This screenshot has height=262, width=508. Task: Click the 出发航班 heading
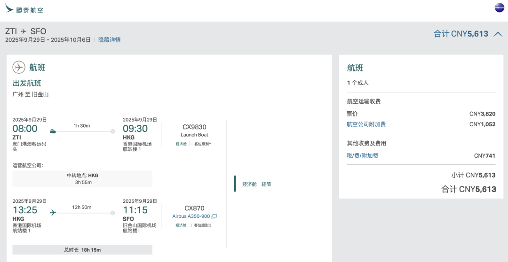(27, 83)
